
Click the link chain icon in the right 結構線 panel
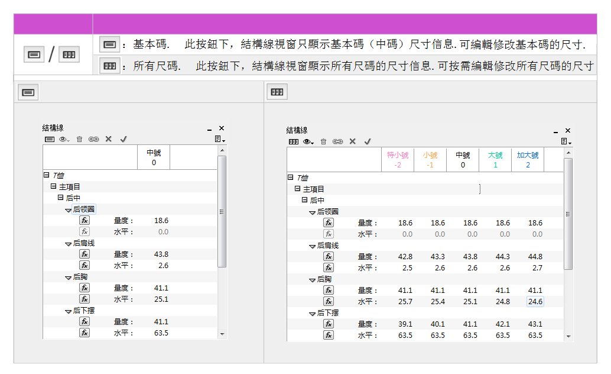pyautogui.click(x=337, y=141)
